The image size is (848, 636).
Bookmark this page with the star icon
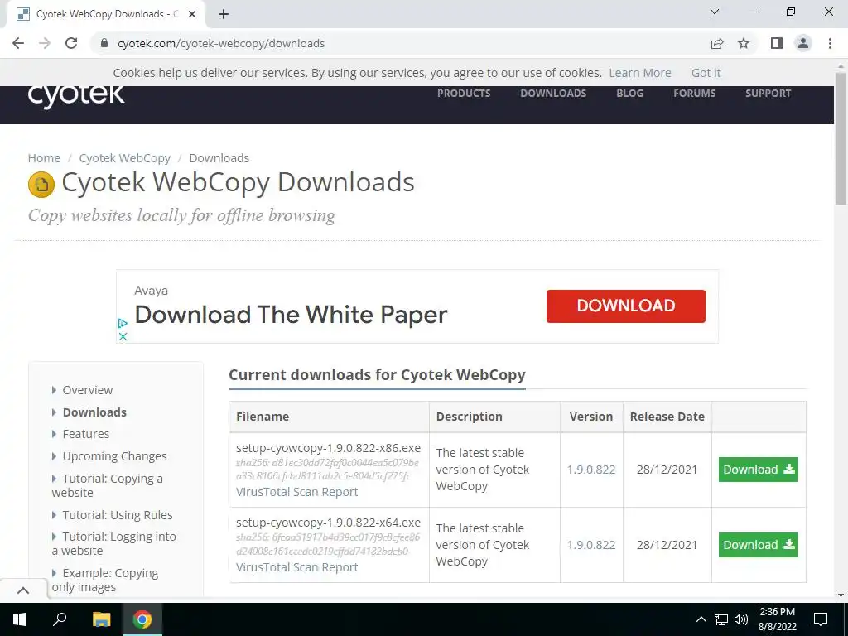[x=744, y=43]
